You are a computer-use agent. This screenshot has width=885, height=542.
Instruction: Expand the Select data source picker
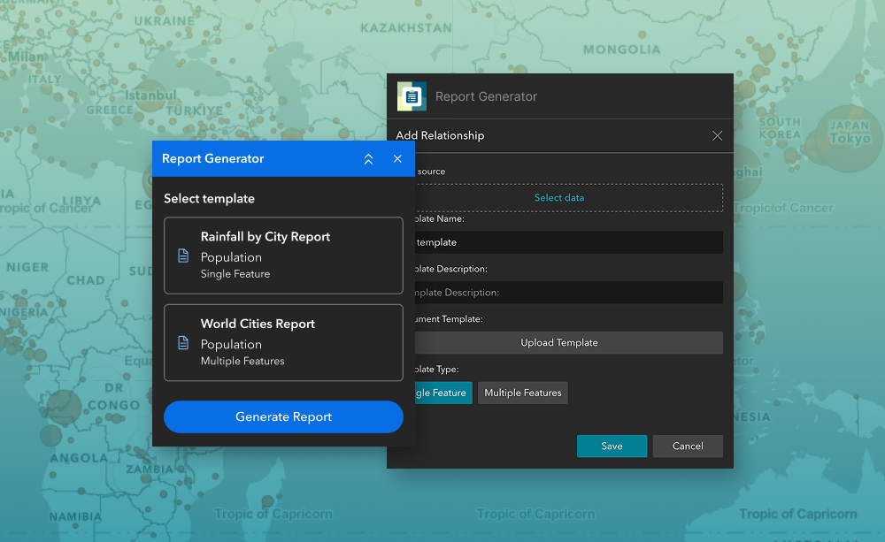[559, 197]
